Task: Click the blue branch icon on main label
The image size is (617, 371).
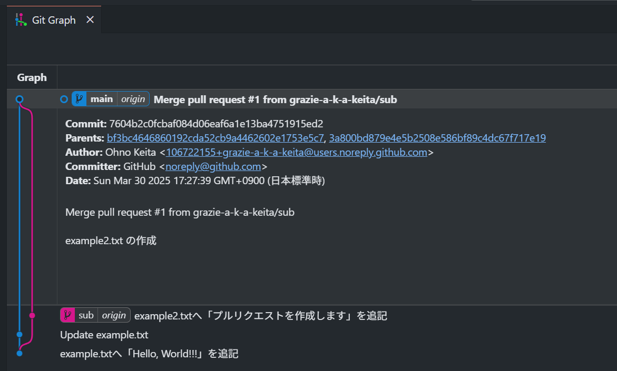Action: pyautogui.click(x=79, y=98)
